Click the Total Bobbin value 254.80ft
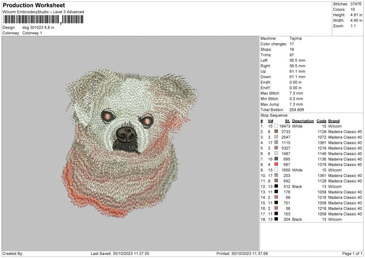Viewport: 365px width, 258px height. click(x=297, y=110)
